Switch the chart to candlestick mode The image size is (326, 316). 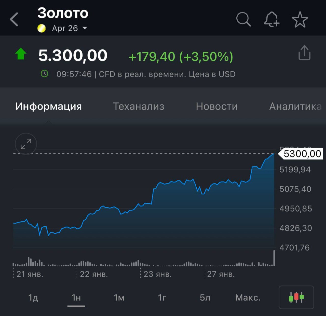(296, 297)
